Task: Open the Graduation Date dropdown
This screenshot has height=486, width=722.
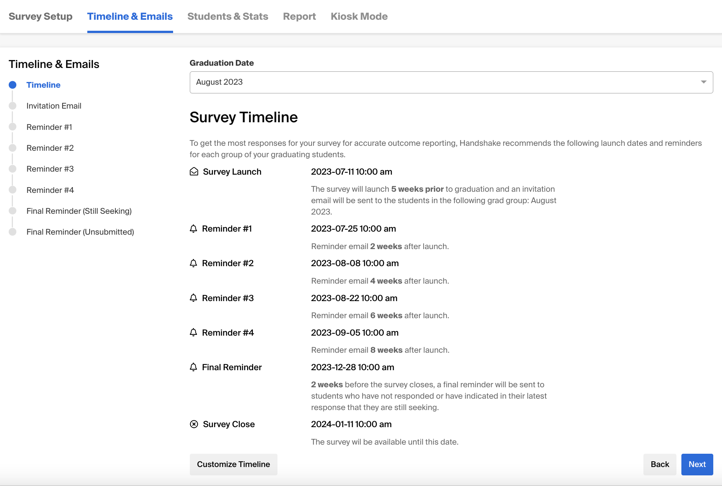Action: pyautogui.click(x=451, y=82)
